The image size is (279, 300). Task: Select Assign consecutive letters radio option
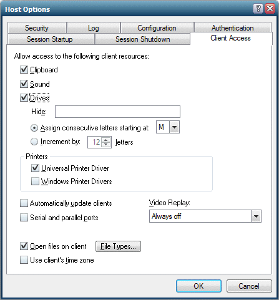click(34, 128)
